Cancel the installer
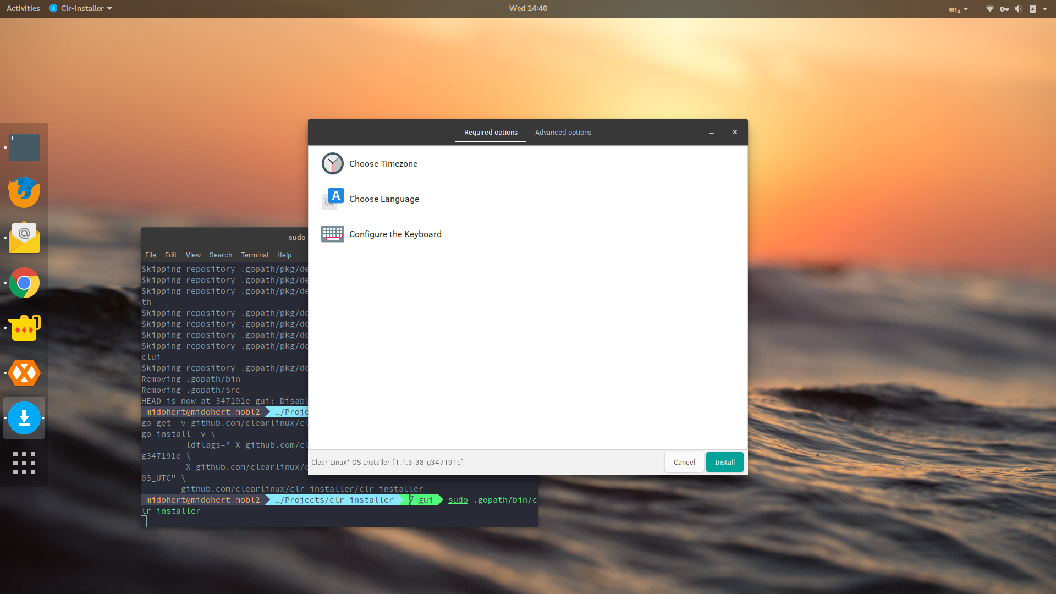The image size is (1056, 594). (x=684, y=463)
